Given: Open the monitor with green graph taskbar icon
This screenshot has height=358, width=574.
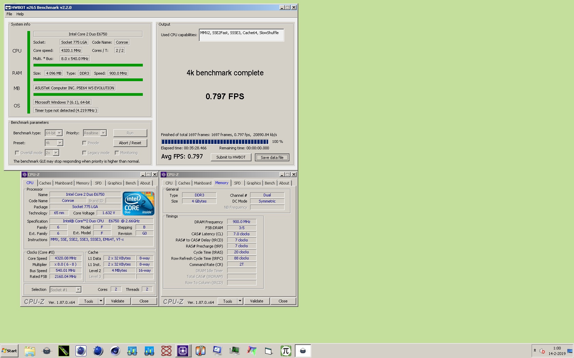Looking at the screenshot, I should pos(235,350).
